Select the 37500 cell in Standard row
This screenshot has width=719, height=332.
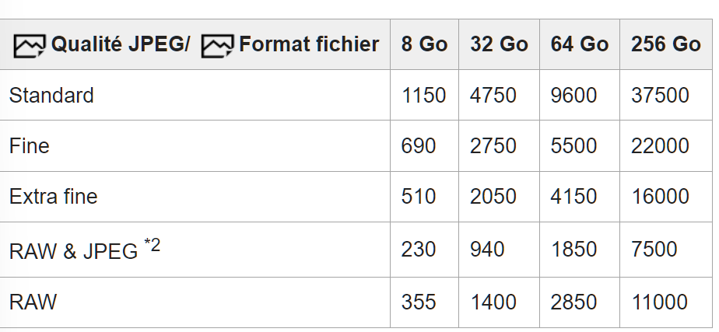(660, 96)
